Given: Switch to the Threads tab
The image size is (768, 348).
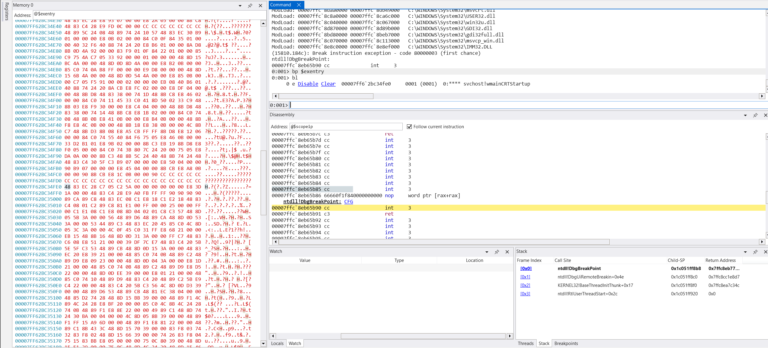Looking at the screenshot, I should pyautogui.click(x=525, y=343).
